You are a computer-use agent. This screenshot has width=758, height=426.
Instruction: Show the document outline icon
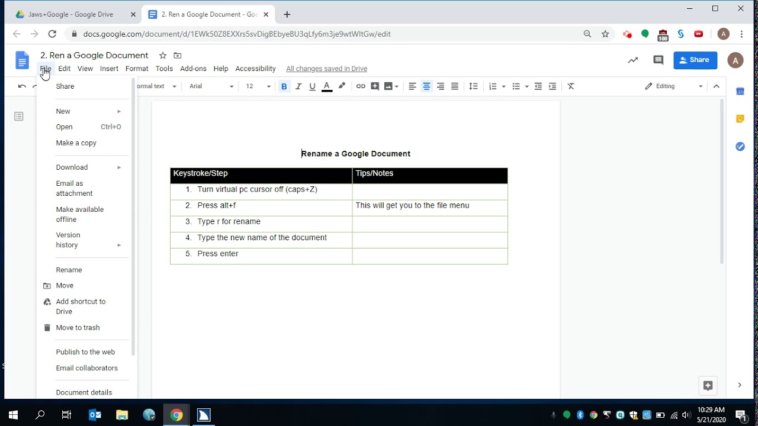click(19, 117)
